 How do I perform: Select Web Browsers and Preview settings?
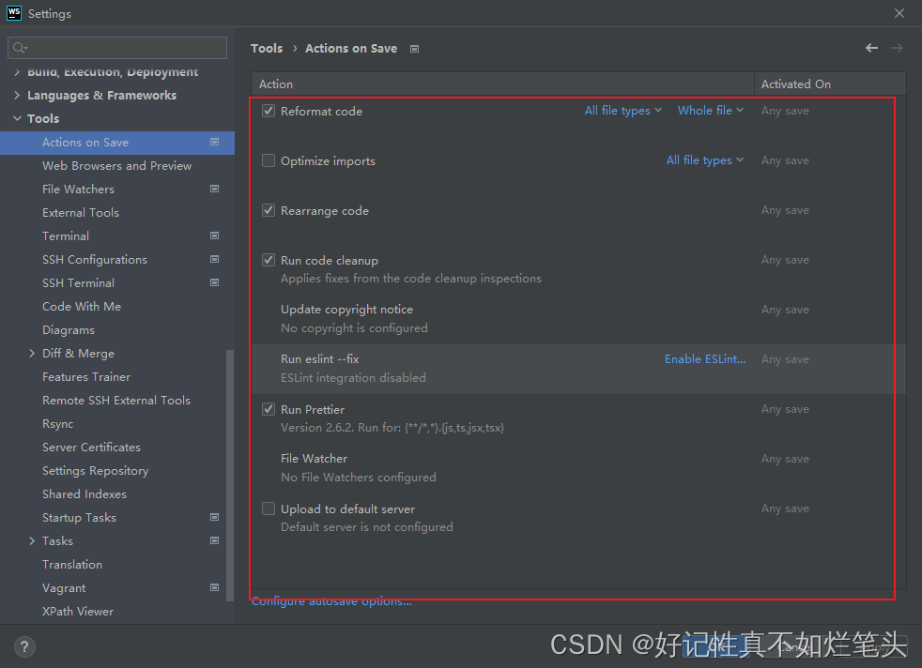(117, 166)
